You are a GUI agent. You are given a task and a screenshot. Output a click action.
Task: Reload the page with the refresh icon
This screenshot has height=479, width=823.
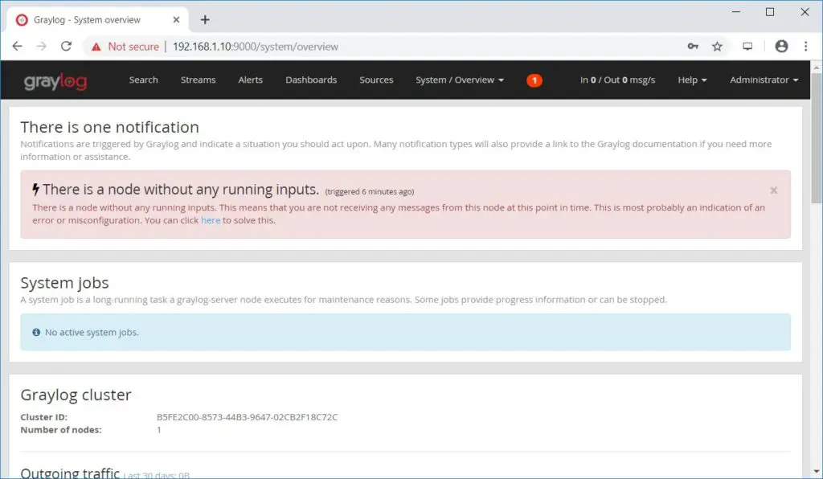coord(66,46)
